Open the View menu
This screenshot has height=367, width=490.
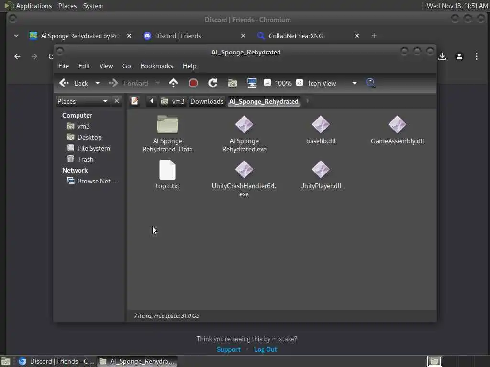click(106, 66)
